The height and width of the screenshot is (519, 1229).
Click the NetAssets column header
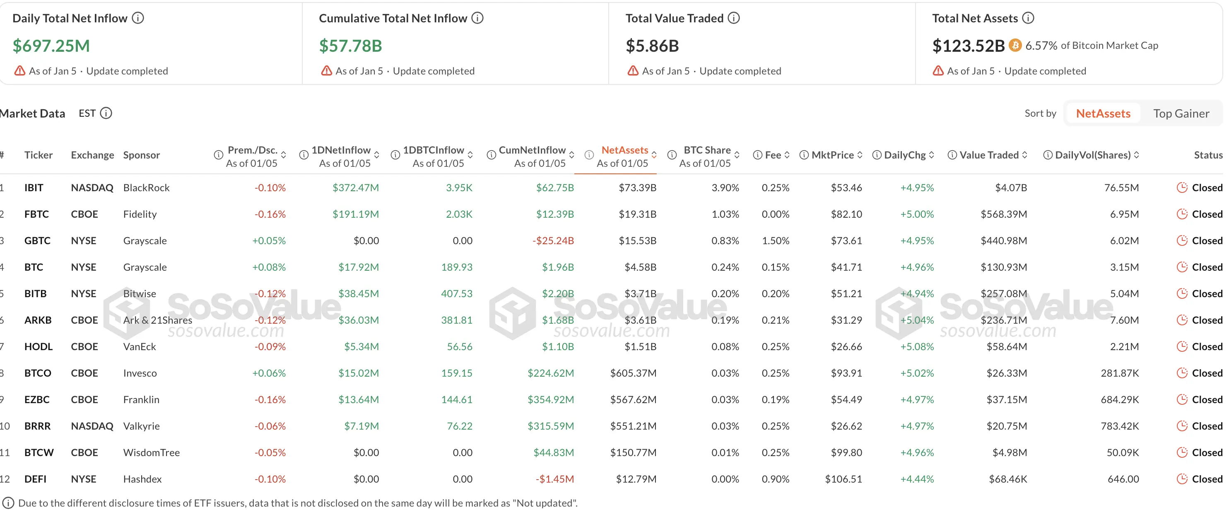tap(624, 150)
